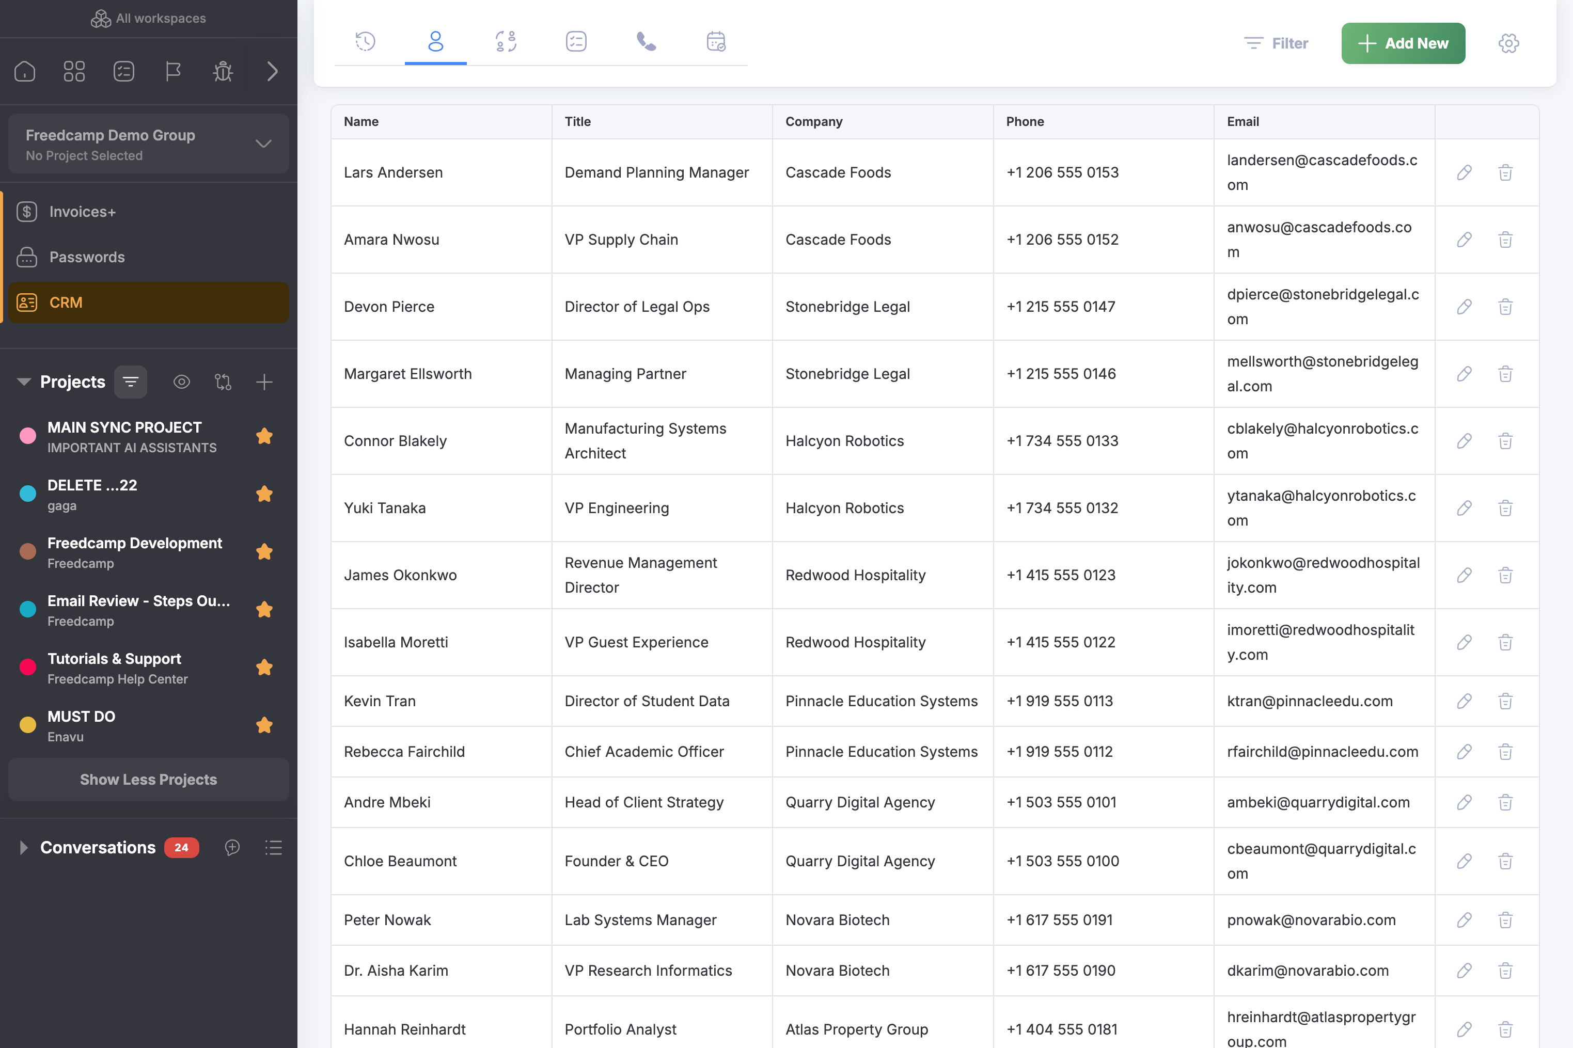Switch to the Leads tab
This screenshot has width=1573, height=1048.
[x=506, y=41]
